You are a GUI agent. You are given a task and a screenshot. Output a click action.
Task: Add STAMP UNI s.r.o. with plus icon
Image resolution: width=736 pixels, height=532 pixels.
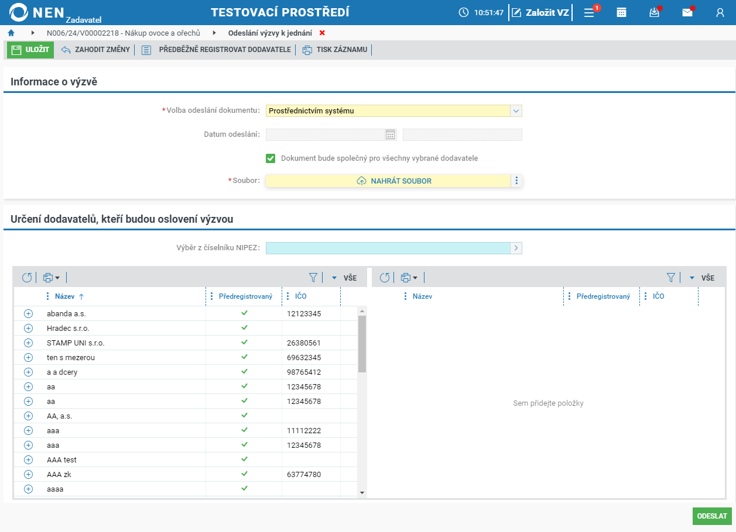[x=28, y=343]
